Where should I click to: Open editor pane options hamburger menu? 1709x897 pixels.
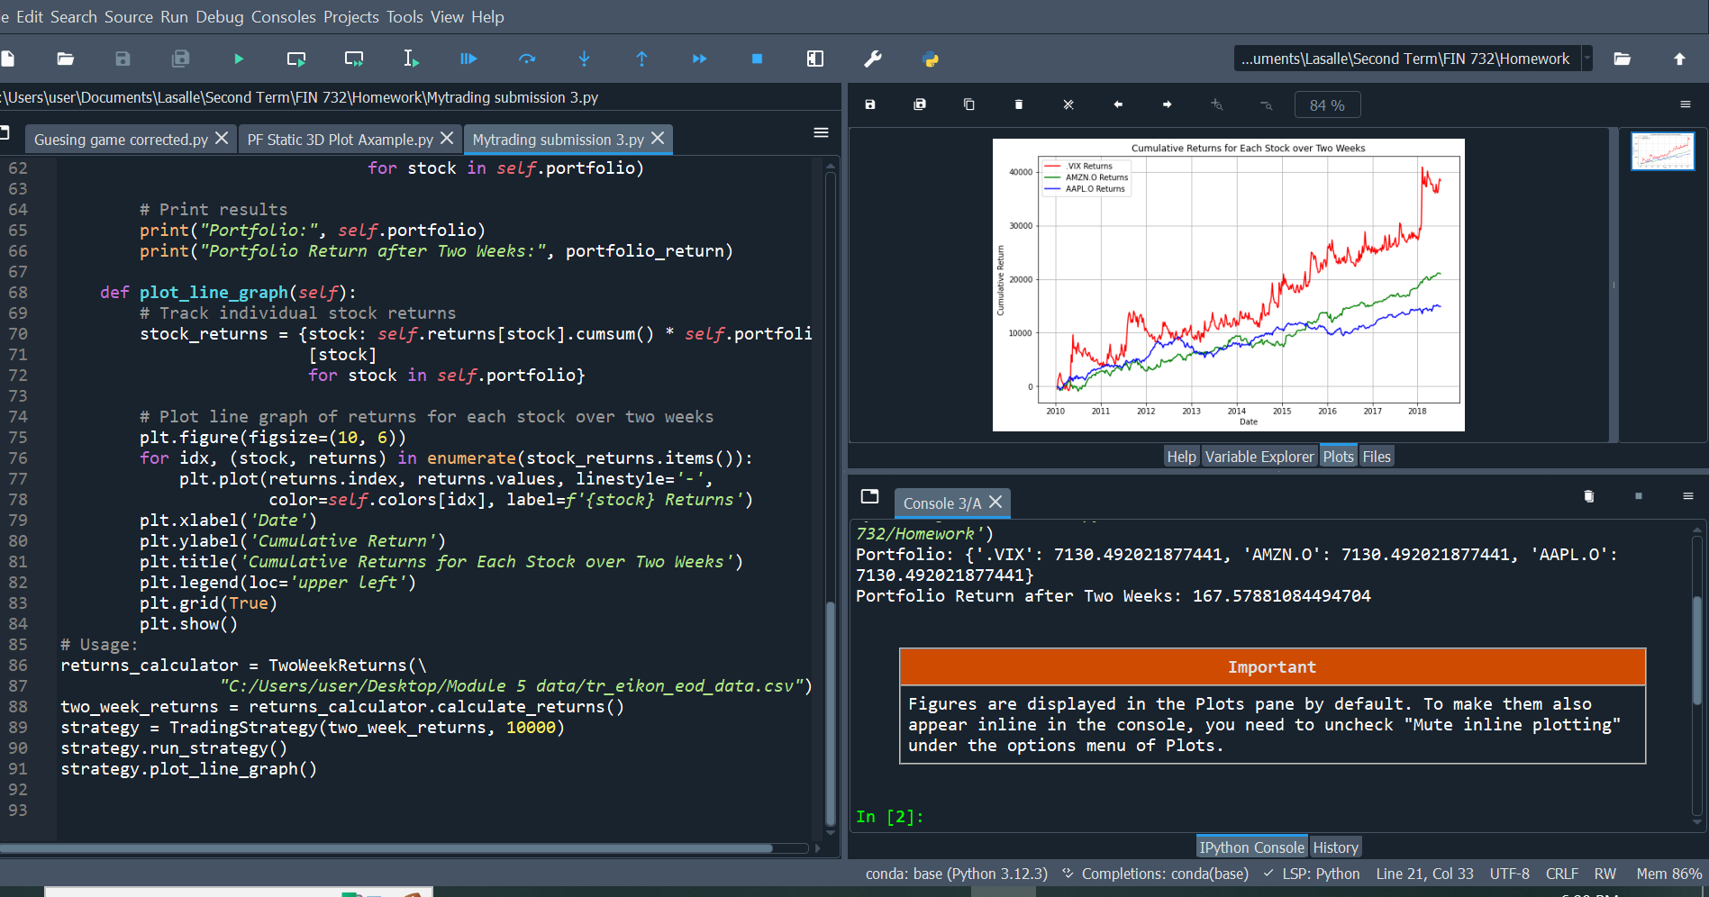[821, 132]
